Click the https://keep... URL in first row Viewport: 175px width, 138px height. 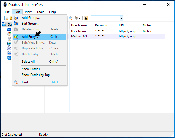pos(129,31)
